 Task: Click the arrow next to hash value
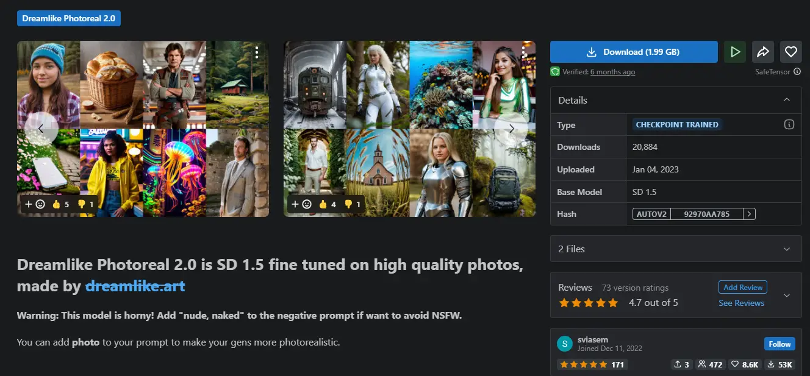coord(750,214)
